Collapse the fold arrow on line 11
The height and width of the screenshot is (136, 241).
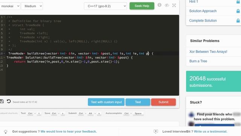[4, 57]
